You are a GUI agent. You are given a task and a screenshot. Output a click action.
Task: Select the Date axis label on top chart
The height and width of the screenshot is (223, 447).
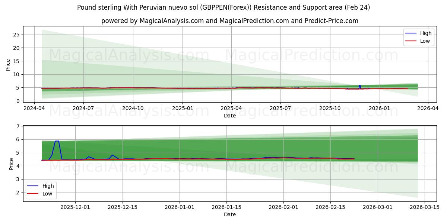[230, 116]
